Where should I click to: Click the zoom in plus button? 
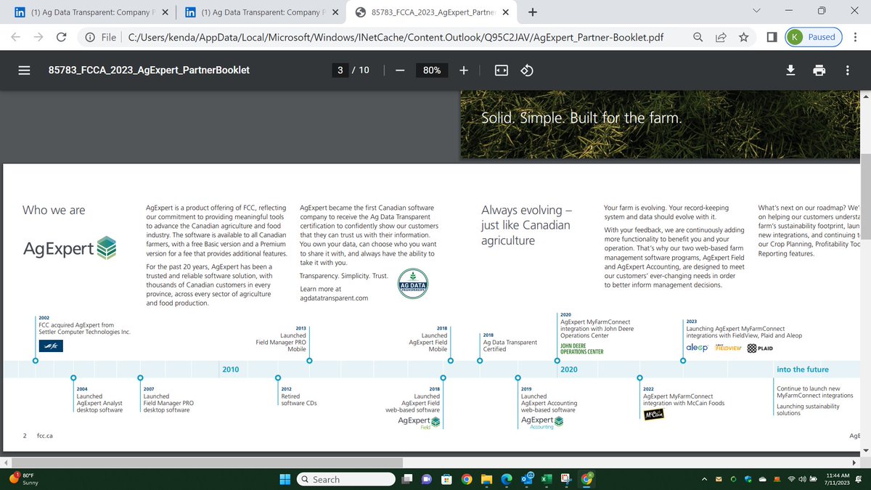pos(464,70)
